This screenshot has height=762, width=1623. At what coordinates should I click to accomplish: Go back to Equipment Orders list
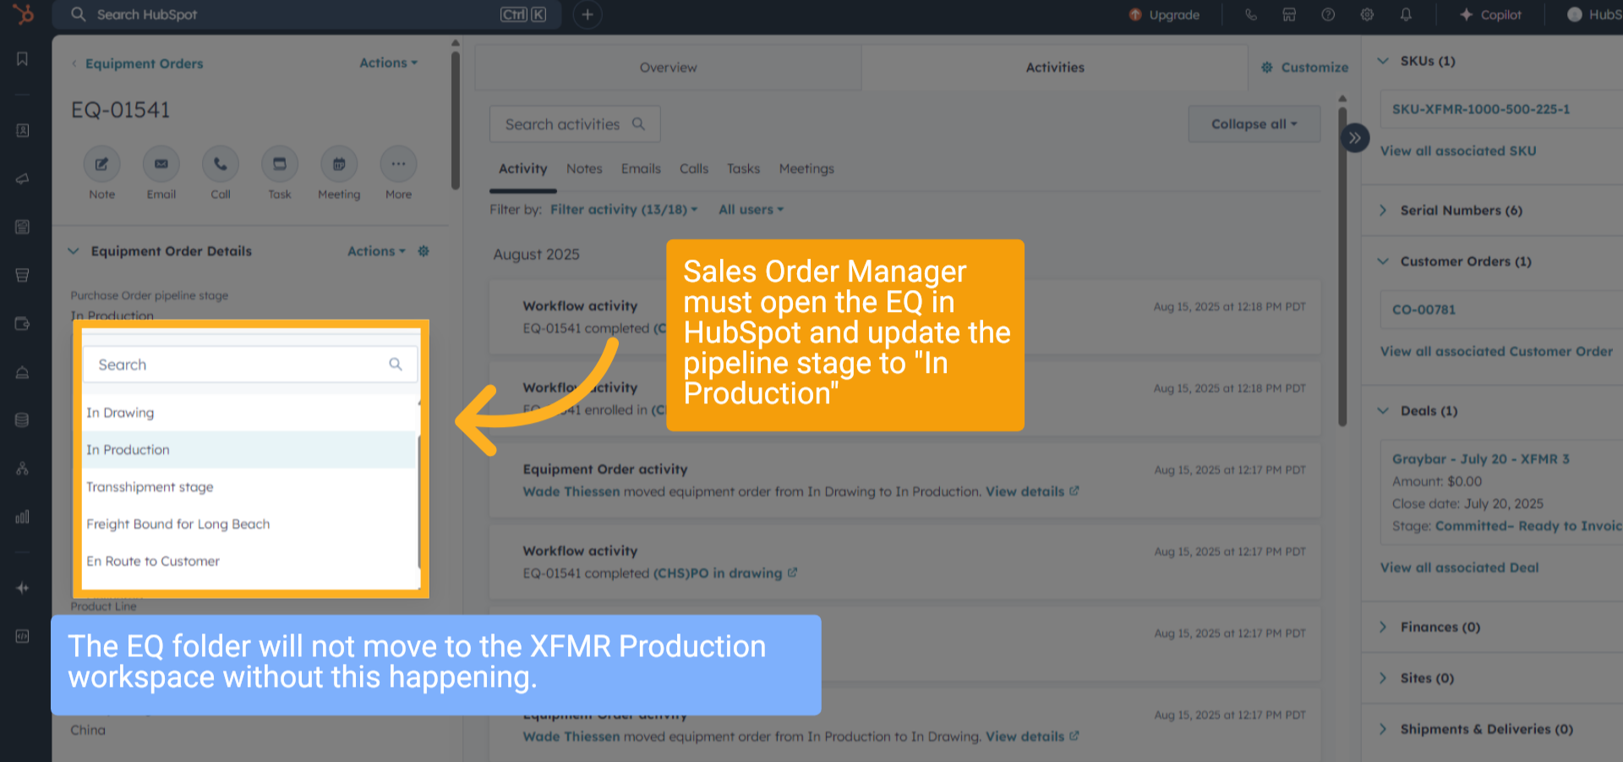144,63
